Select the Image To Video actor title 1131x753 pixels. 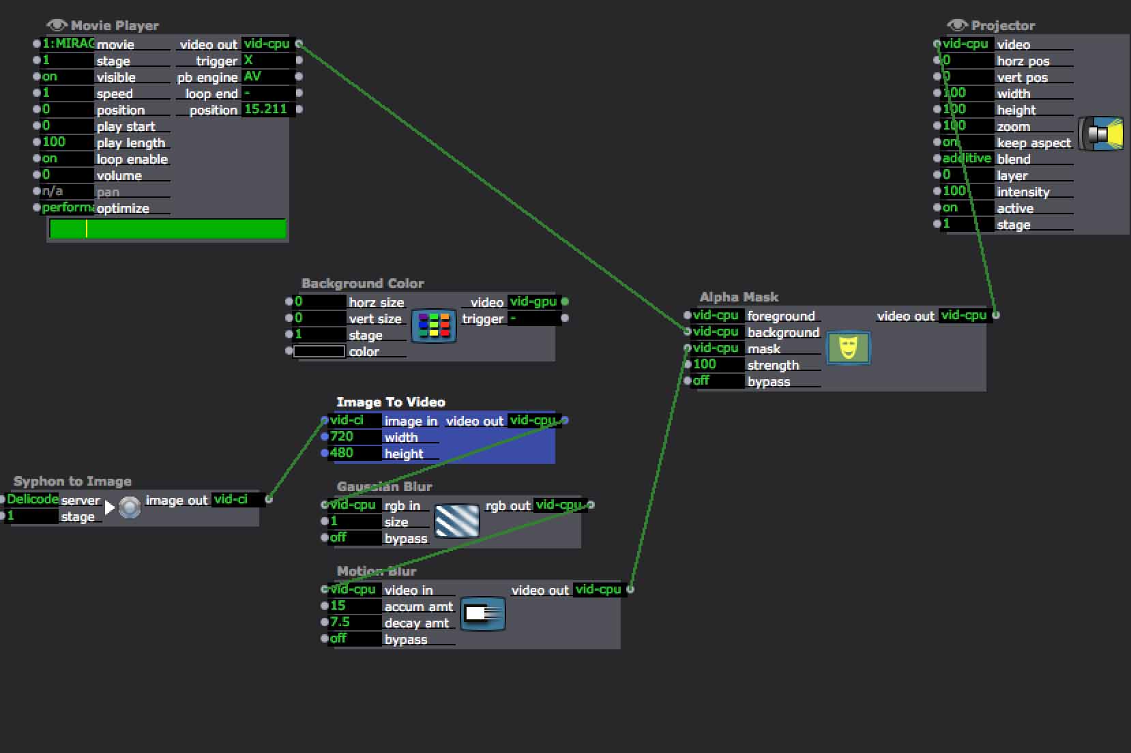point(391,402)
